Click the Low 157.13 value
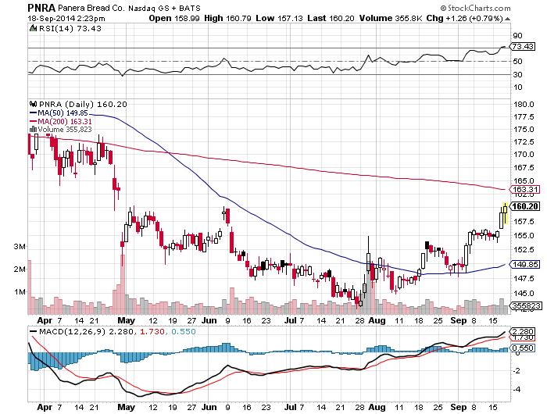The height and width of the screenshot is (414, 547). [279, 19]
